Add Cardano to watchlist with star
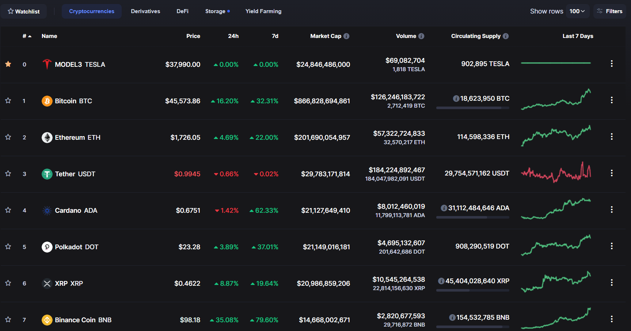Image resolution: width=631 pixels, height=331 pixels. pos(8,210)
